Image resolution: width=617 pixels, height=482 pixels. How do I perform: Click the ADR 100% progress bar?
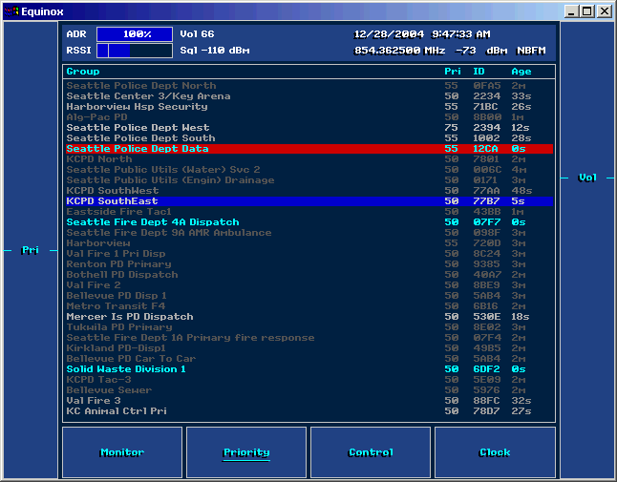[135, 34]
